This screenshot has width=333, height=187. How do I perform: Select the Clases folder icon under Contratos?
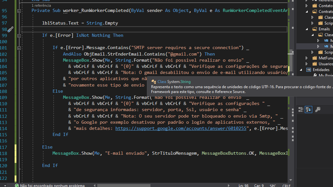[320, 17]
